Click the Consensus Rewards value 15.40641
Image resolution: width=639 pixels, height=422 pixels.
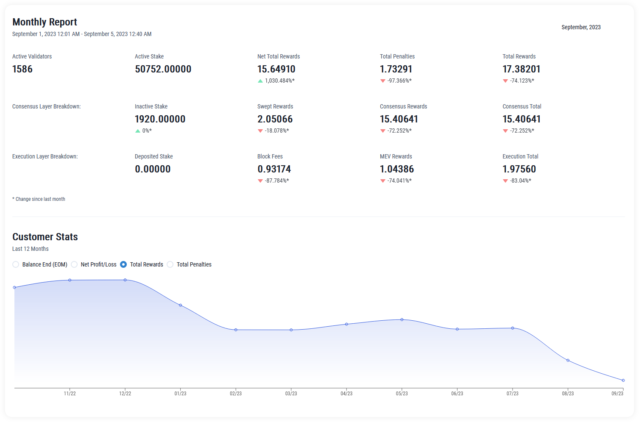399,119
